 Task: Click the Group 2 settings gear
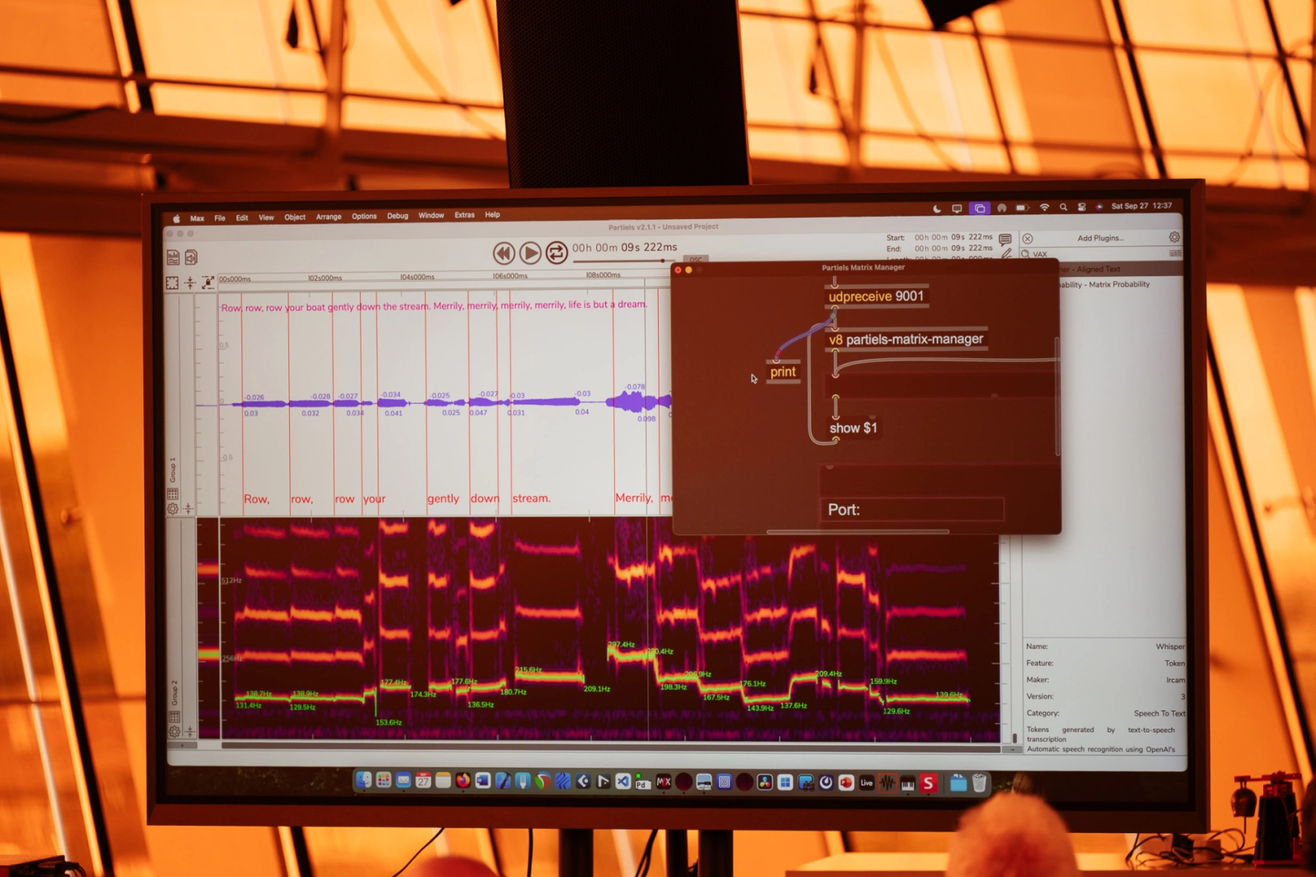pos(174,732)
